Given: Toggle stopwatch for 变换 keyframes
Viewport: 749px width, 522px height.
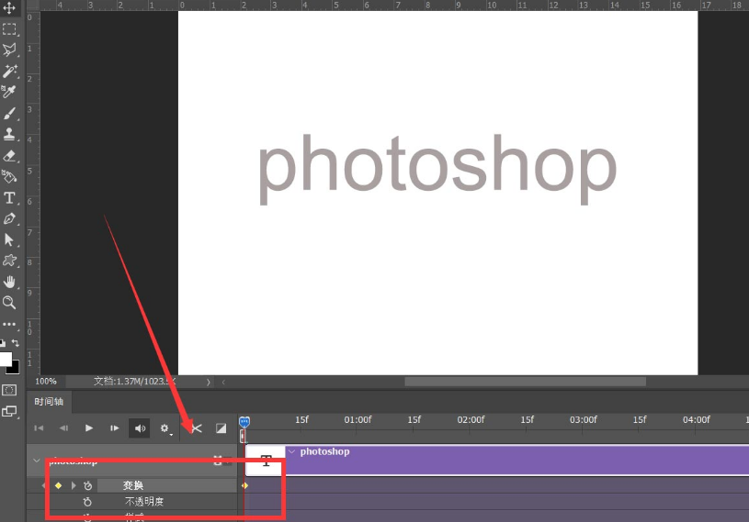Looking at the screenshot, I should (87, 485).
